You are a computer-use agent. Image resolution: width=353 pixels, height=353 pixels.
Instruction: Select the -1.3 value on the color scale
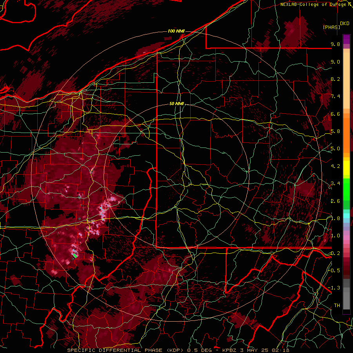click(x=334, y=288)
